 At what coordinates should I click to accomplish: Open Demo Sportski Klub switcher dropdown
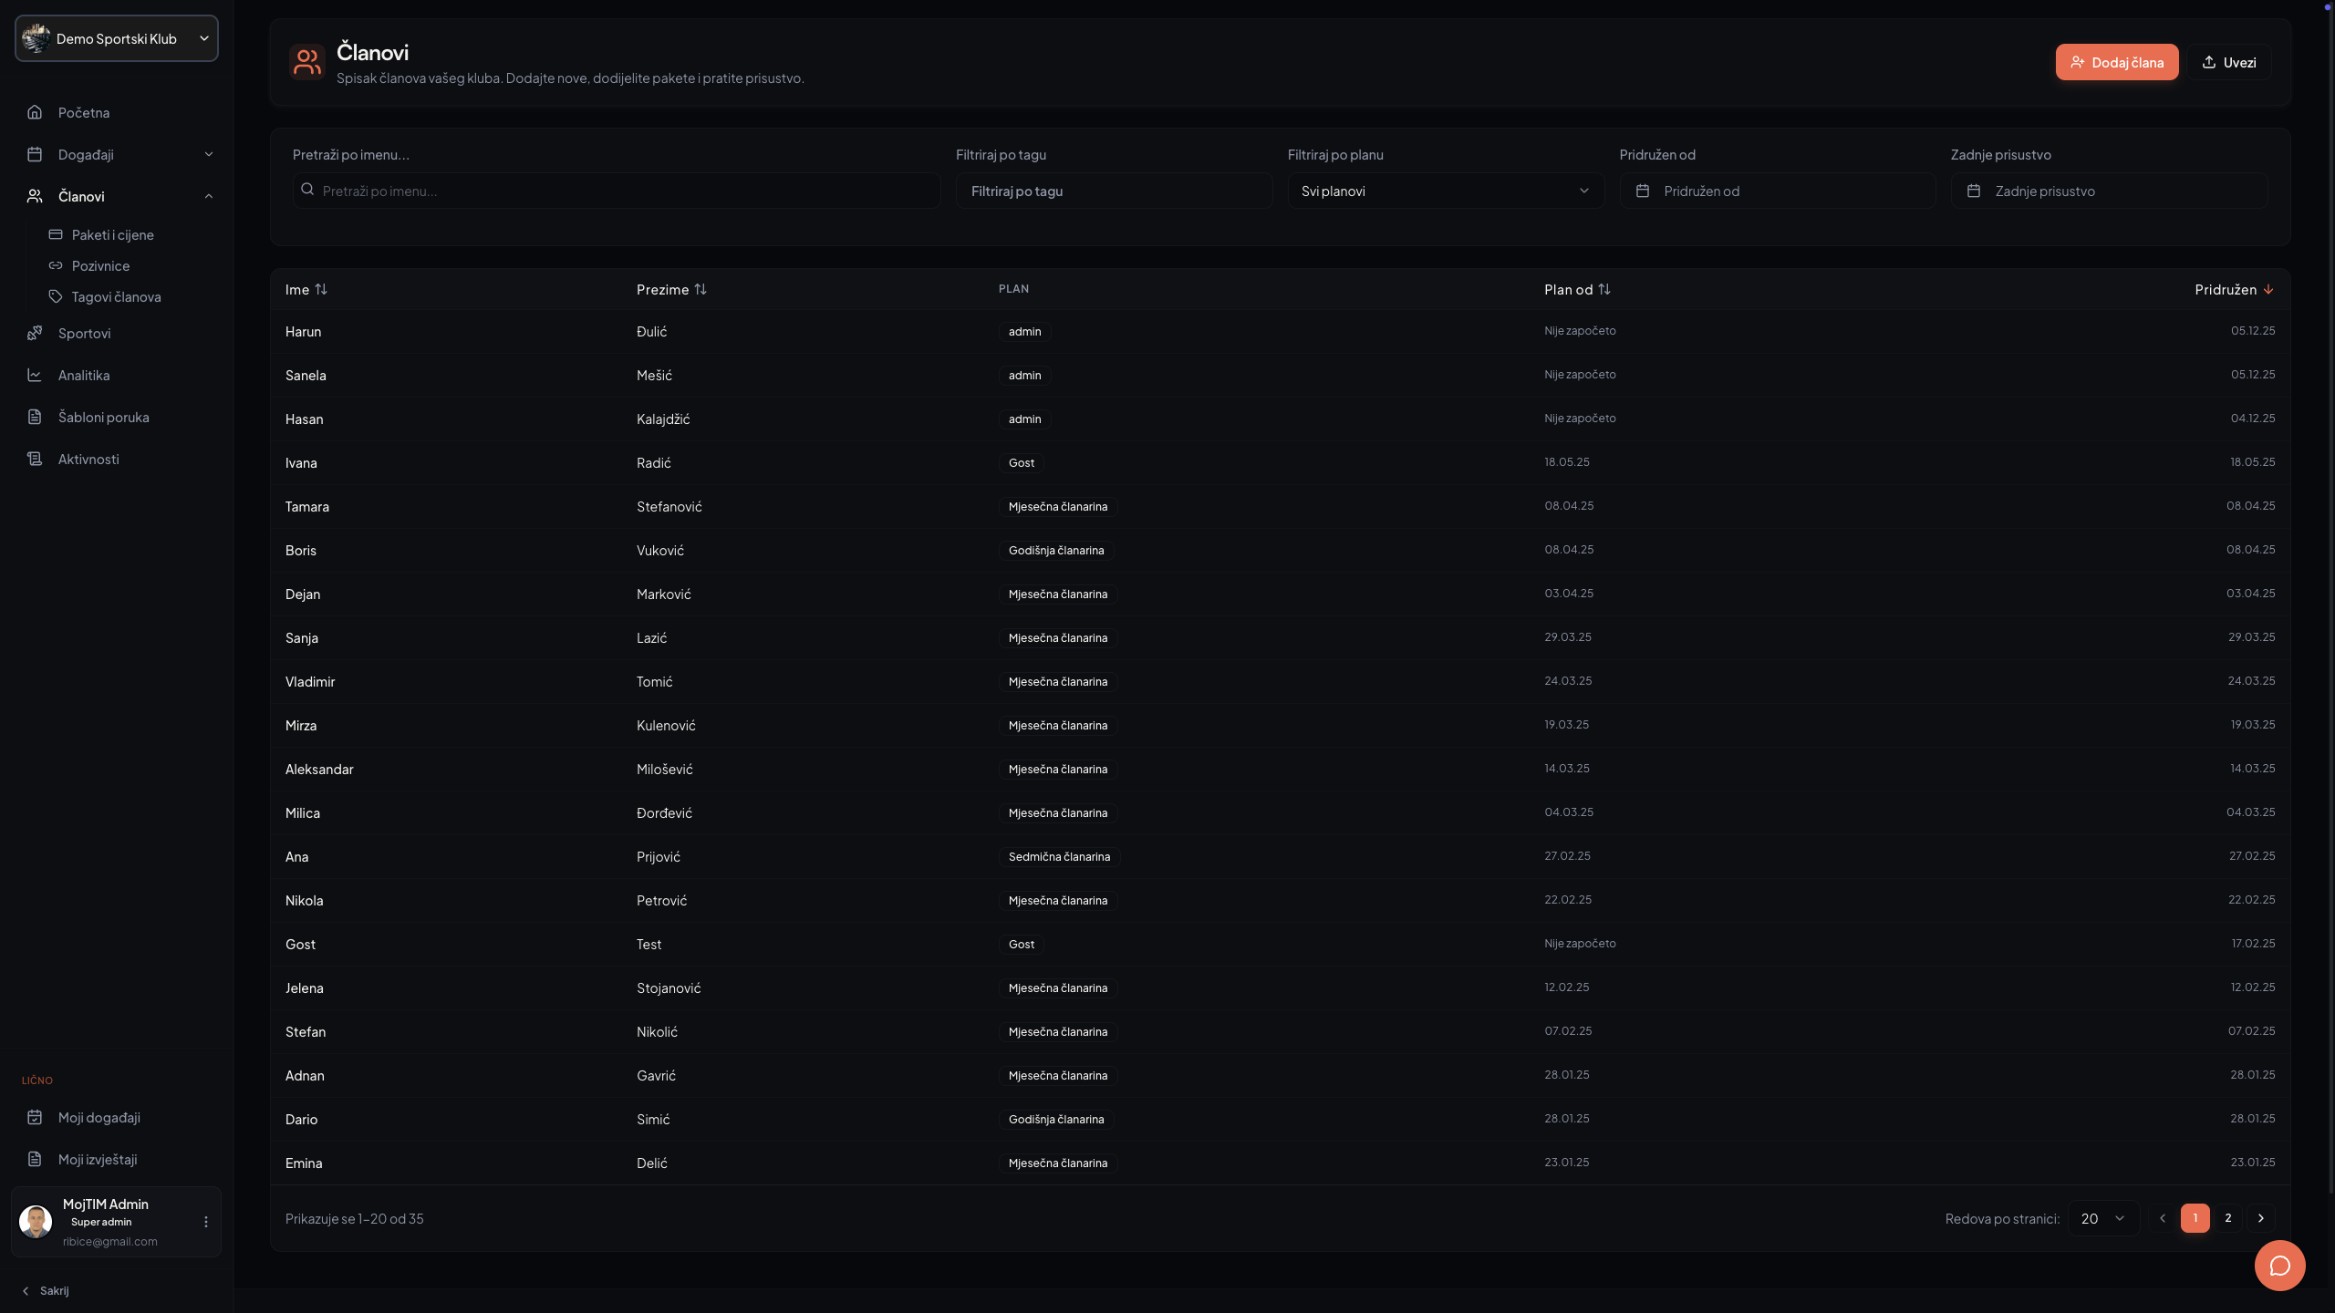pyautogui.click(x=117, y=38)
